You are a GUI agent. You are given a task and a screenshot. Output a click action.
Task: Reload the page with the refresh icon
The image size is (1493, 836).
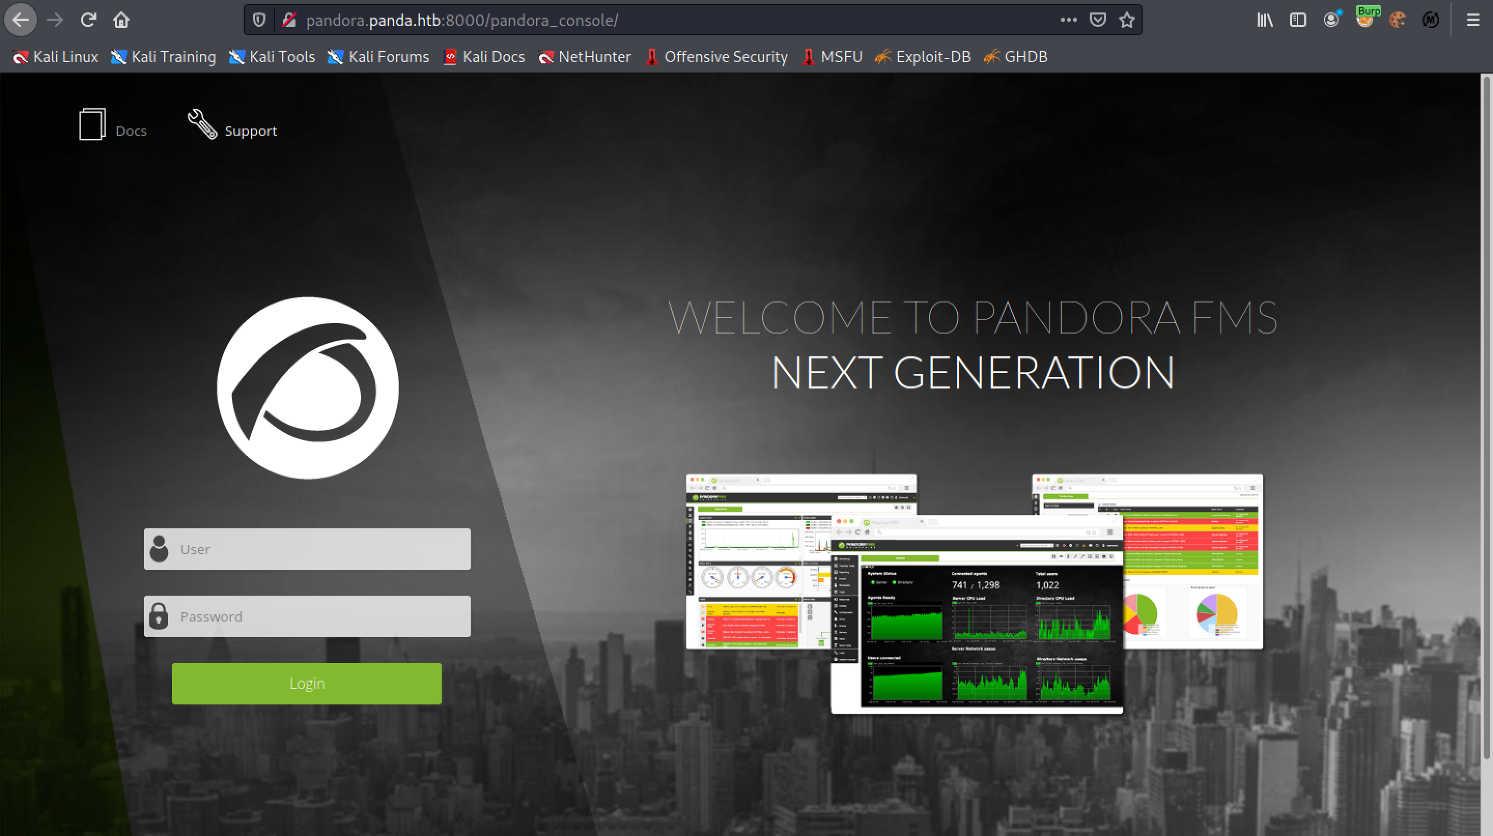88,20
